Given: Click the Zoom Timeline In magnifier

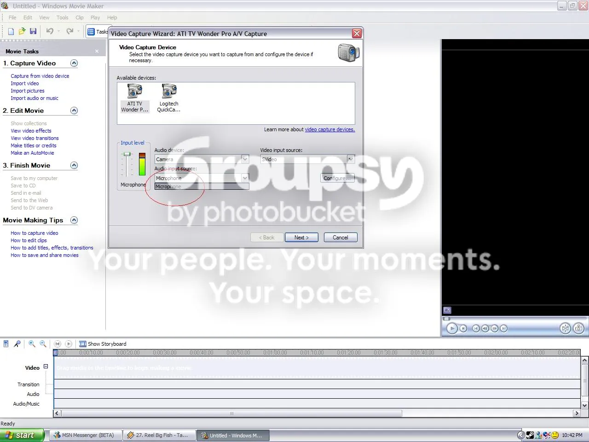Looking at the screenshot, I should tap(32, 343).
